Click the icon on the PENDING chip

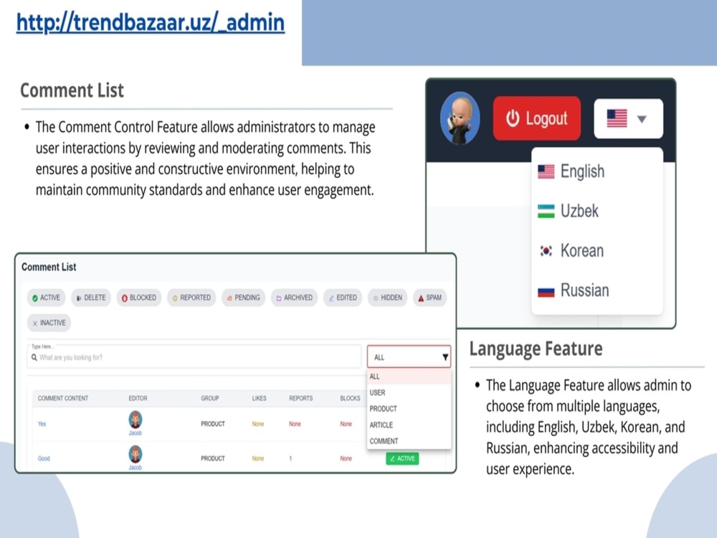229,298
